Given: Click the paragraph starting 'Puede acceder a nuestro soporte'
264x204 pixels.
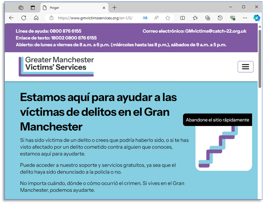Looking at the screenshot, I should 98,169.
